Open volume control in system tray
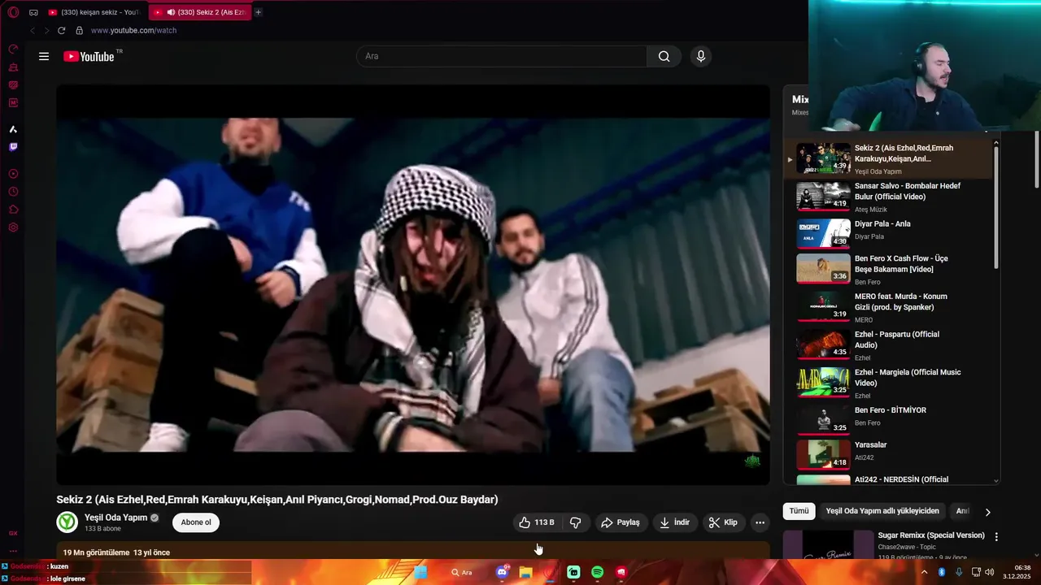The image size is (1041, 585). pos(989,572)
